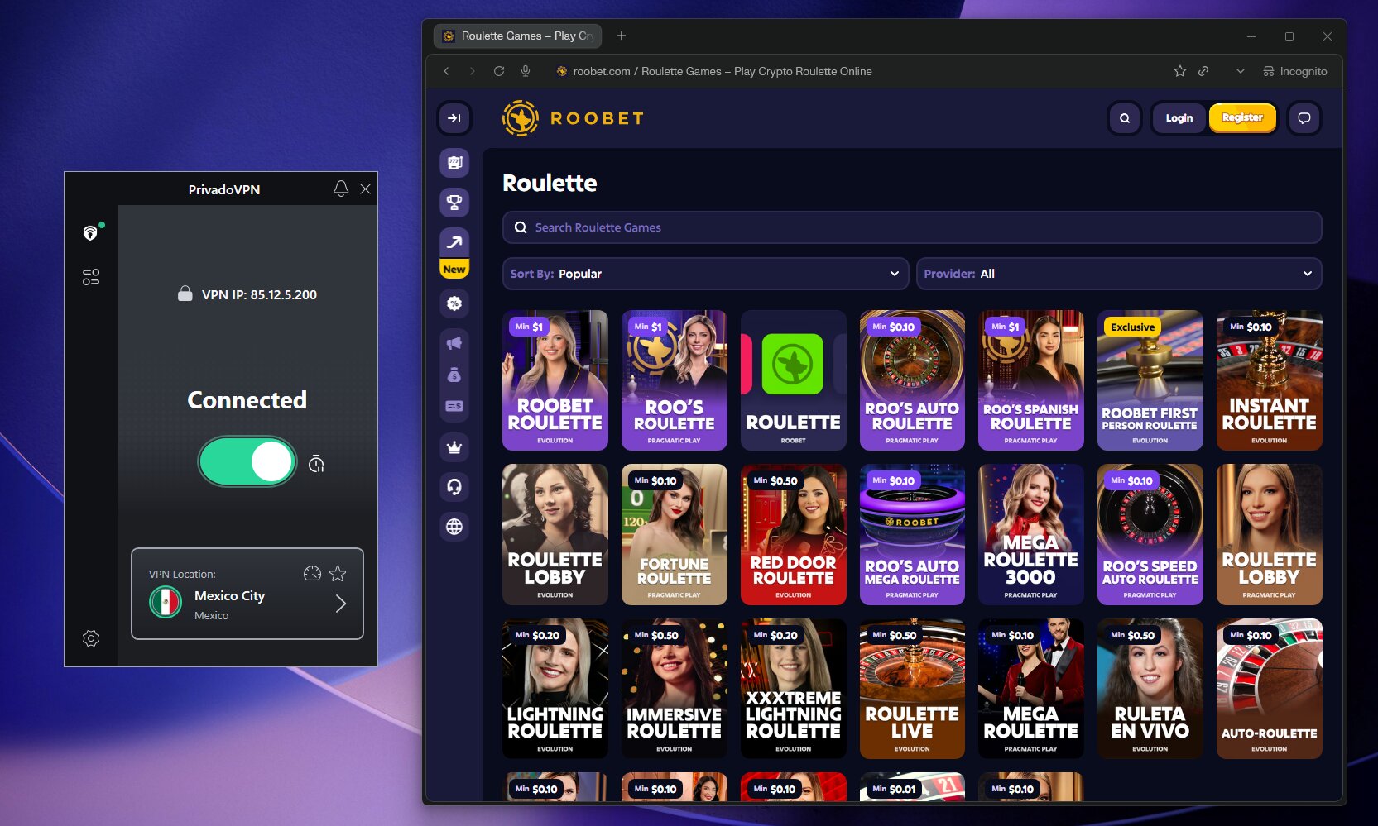Screen dimensions: 1378x826
Task: Open Mega Roulette Pragmatic Play card
Action: coord(1031,689)
